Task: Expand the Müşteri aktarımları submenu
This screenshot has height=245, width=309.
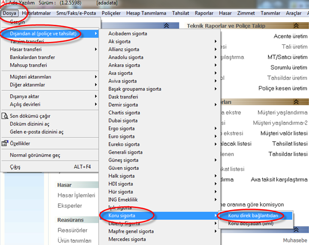Action: tap(30, 77)
